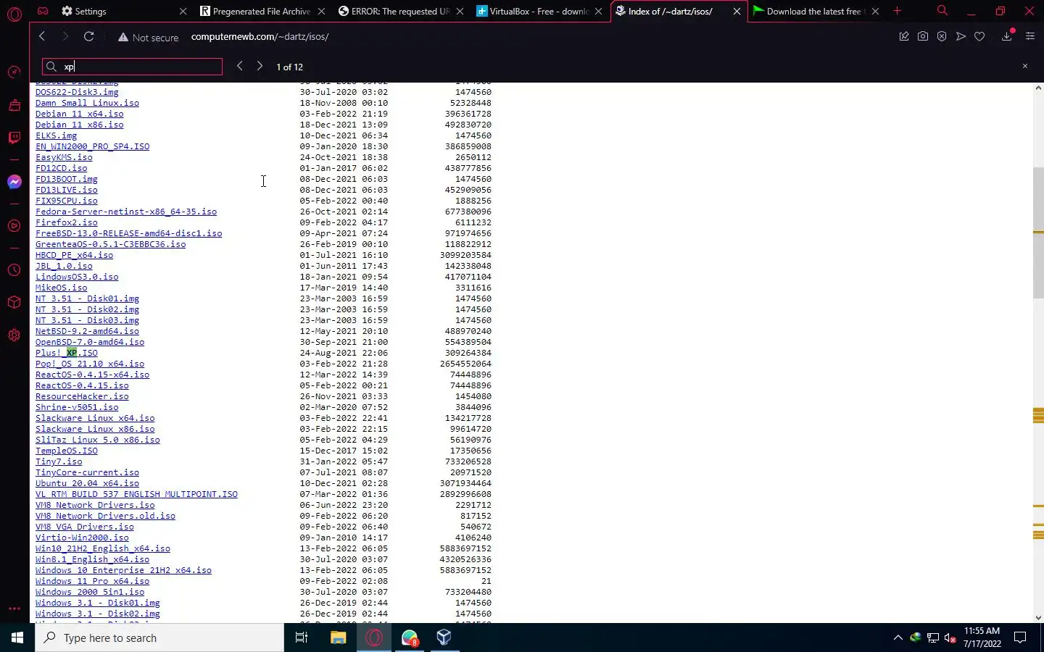
Task: Switch to VirtualBox download tab
Action: [x=539, y=11]
